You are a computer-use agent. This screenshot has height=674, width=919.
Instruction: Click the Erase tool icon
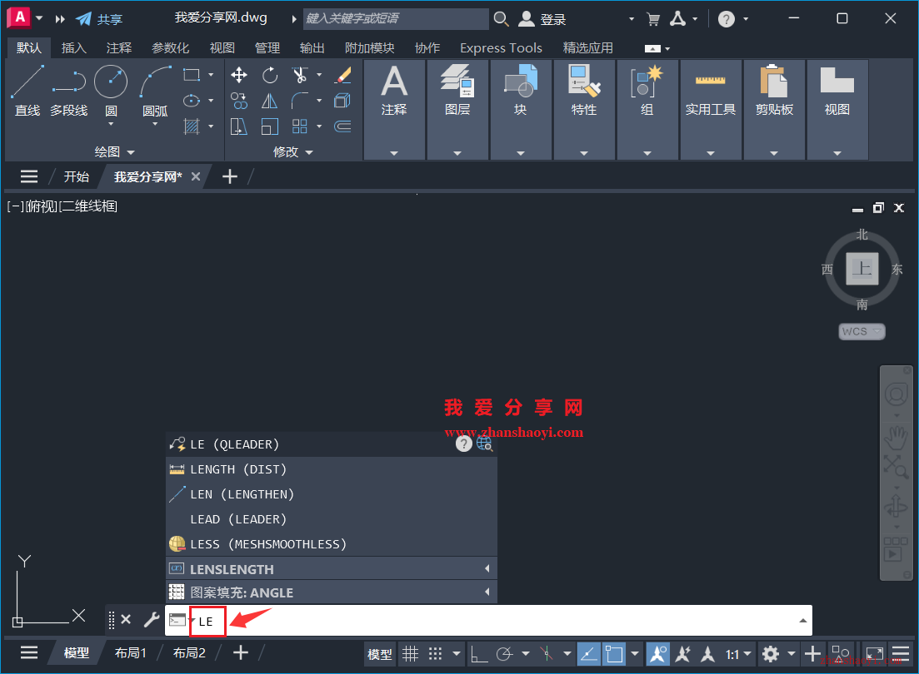click(343, 75)
